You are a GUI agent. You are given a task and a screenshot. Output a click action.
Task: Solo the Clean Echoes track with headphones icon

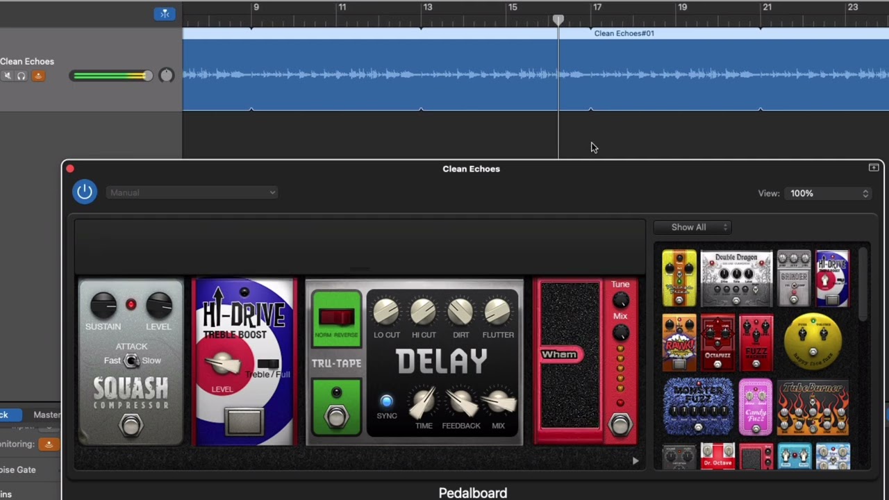tap(22, 76)
